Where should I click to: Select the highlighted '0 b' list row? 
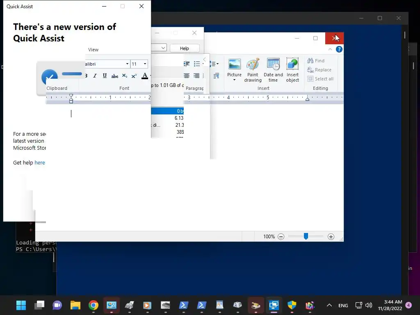(x=167, y=111)
